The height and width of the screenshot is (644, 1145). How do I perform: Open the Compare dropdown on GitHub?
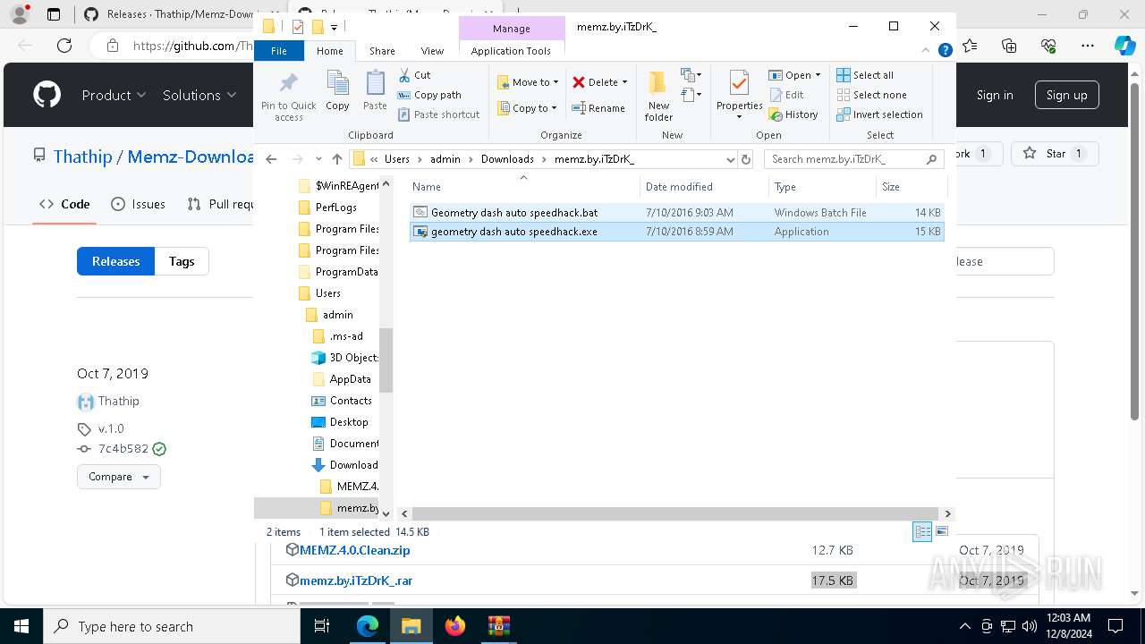[119, 477]
